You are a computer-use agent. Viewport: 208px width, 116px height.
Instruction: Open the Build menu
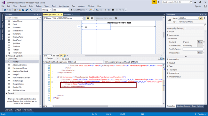[x=31, y=6]
